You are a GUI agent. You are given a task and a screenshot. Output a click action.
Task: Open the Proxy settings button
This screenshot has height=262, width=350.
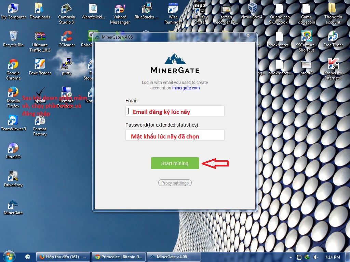tap(175, 183)
